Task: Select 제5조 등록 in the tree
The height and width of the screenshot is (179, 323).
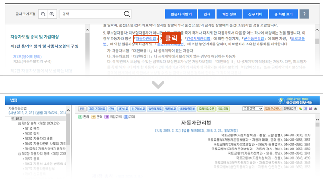Action: click(x=32, y=159)
